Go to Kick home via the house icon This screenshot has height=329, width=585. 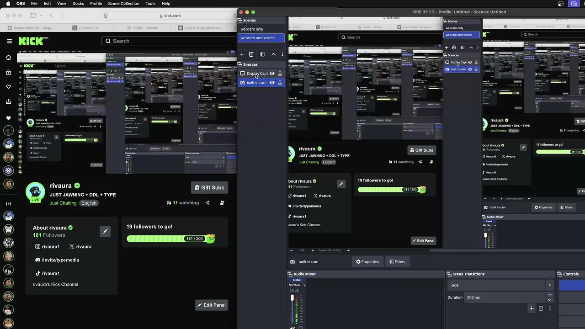(8, 58)
